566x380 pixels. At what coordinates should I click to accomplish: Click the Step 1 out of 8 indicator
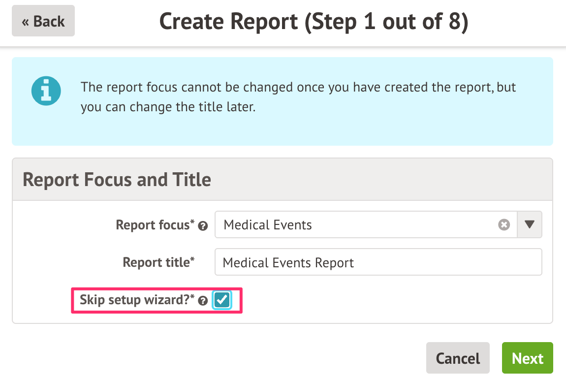[386, 22]
